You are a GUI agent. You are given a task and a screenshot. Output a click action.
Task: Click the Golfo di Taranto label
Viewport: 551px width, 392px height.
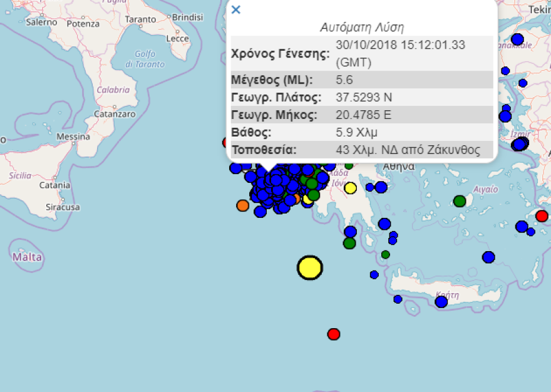click(145, 59)
